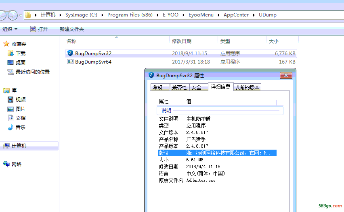Switch to the 安全 (Security) tab

(x=199, y=87)
